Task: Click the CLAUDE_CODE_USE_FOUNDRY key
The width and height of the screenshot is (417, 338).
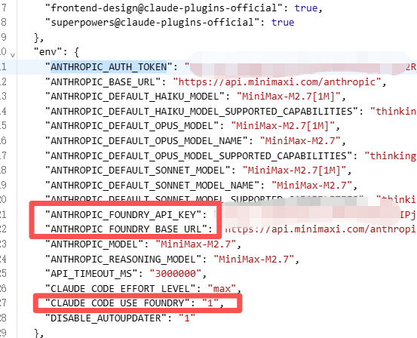Action: click(118, 303)
